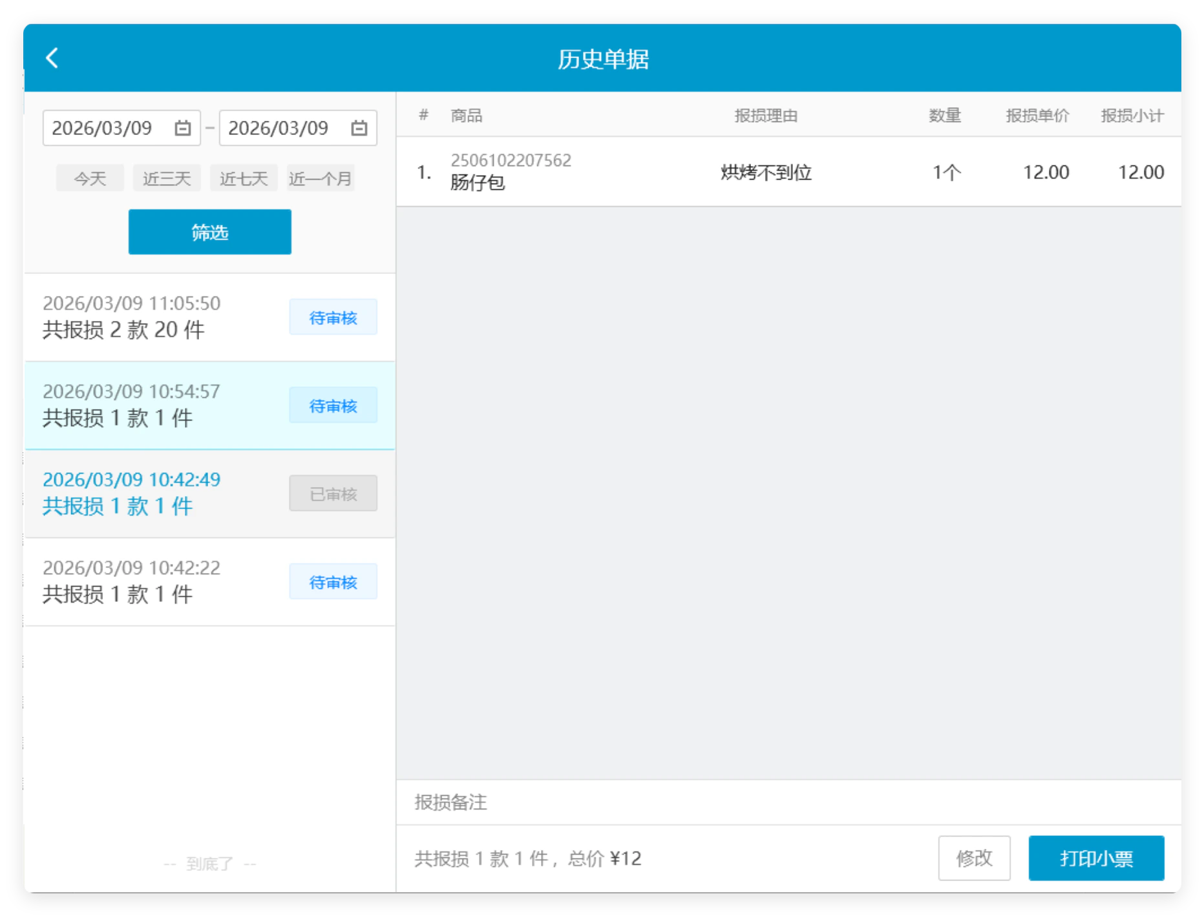Choose the 近一个月 date range
Viewport: 1204px width, 916px height.
click(321, 178)
